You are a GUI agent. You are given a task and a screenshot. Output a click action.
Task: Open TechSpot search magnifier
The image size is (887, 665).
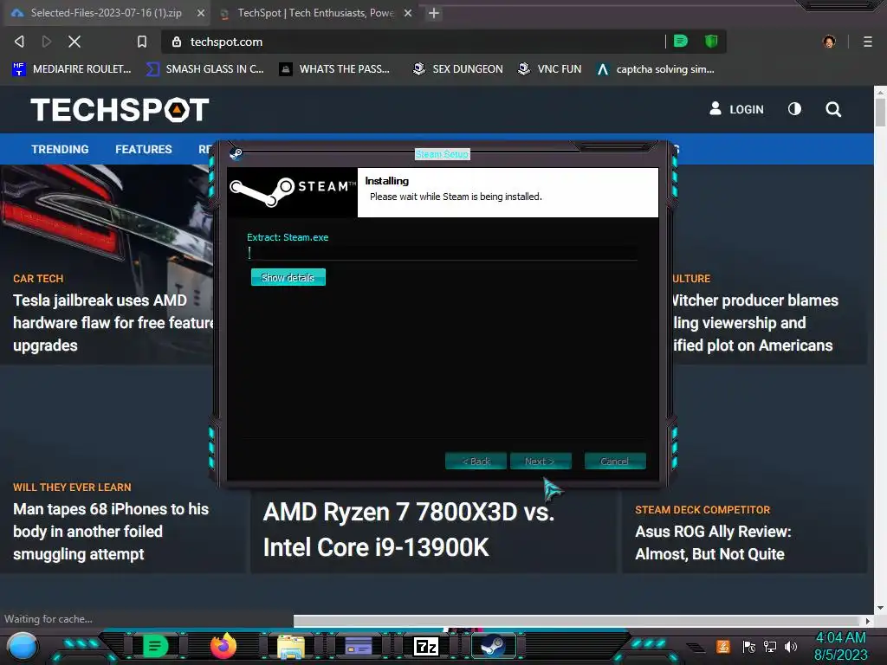(833, 109)
